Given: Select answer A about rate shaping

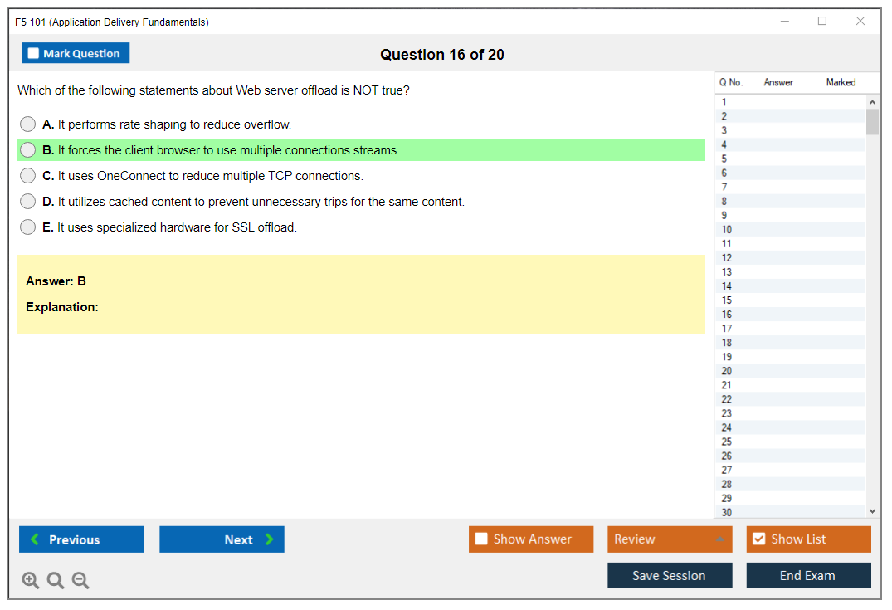Looking at the screenshot, I should pyautogui.click(x=28, y=124).
